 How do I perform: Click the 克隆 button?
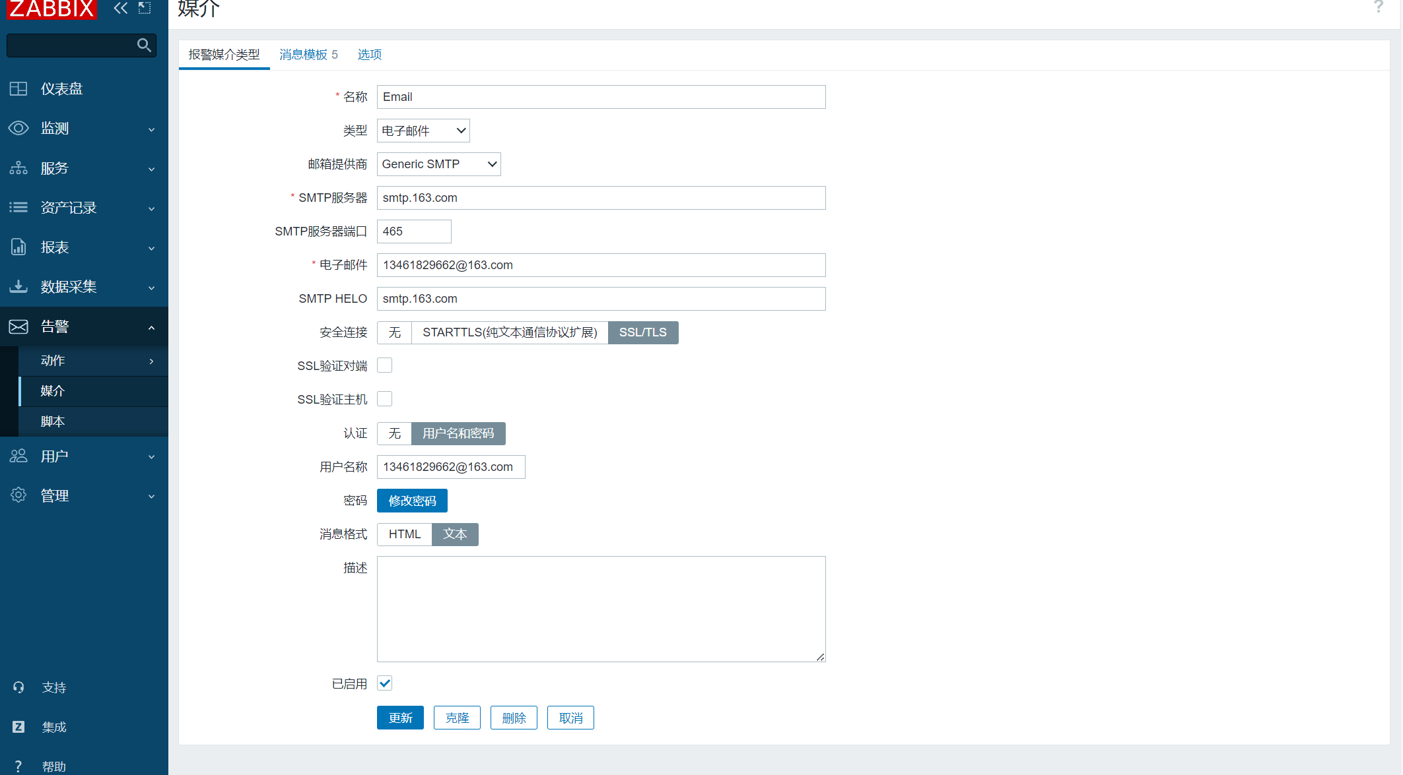(x=457, y=718)
